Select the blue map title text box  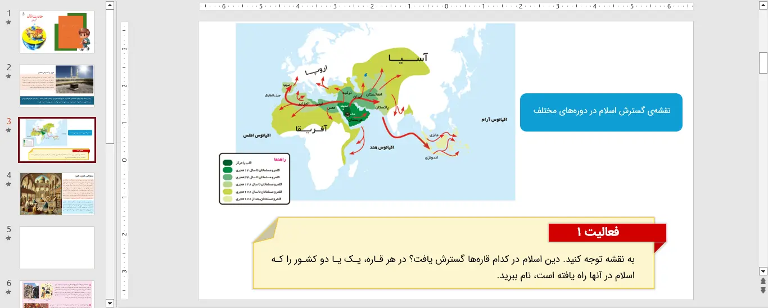click(600, 112)
